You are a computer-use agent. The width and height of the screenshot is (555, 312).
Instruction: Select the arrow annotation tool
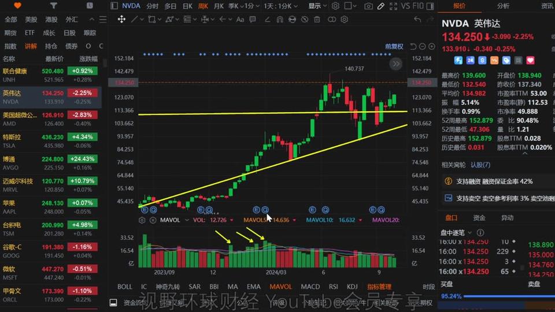coord(223,20)
